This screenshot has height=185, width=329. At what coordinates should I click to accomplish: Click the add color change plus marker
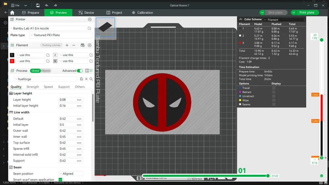click(x=321, y=158)
